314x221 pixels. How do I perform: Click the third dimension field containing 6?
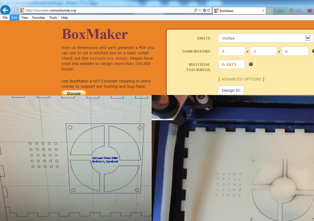coord(295,51)
